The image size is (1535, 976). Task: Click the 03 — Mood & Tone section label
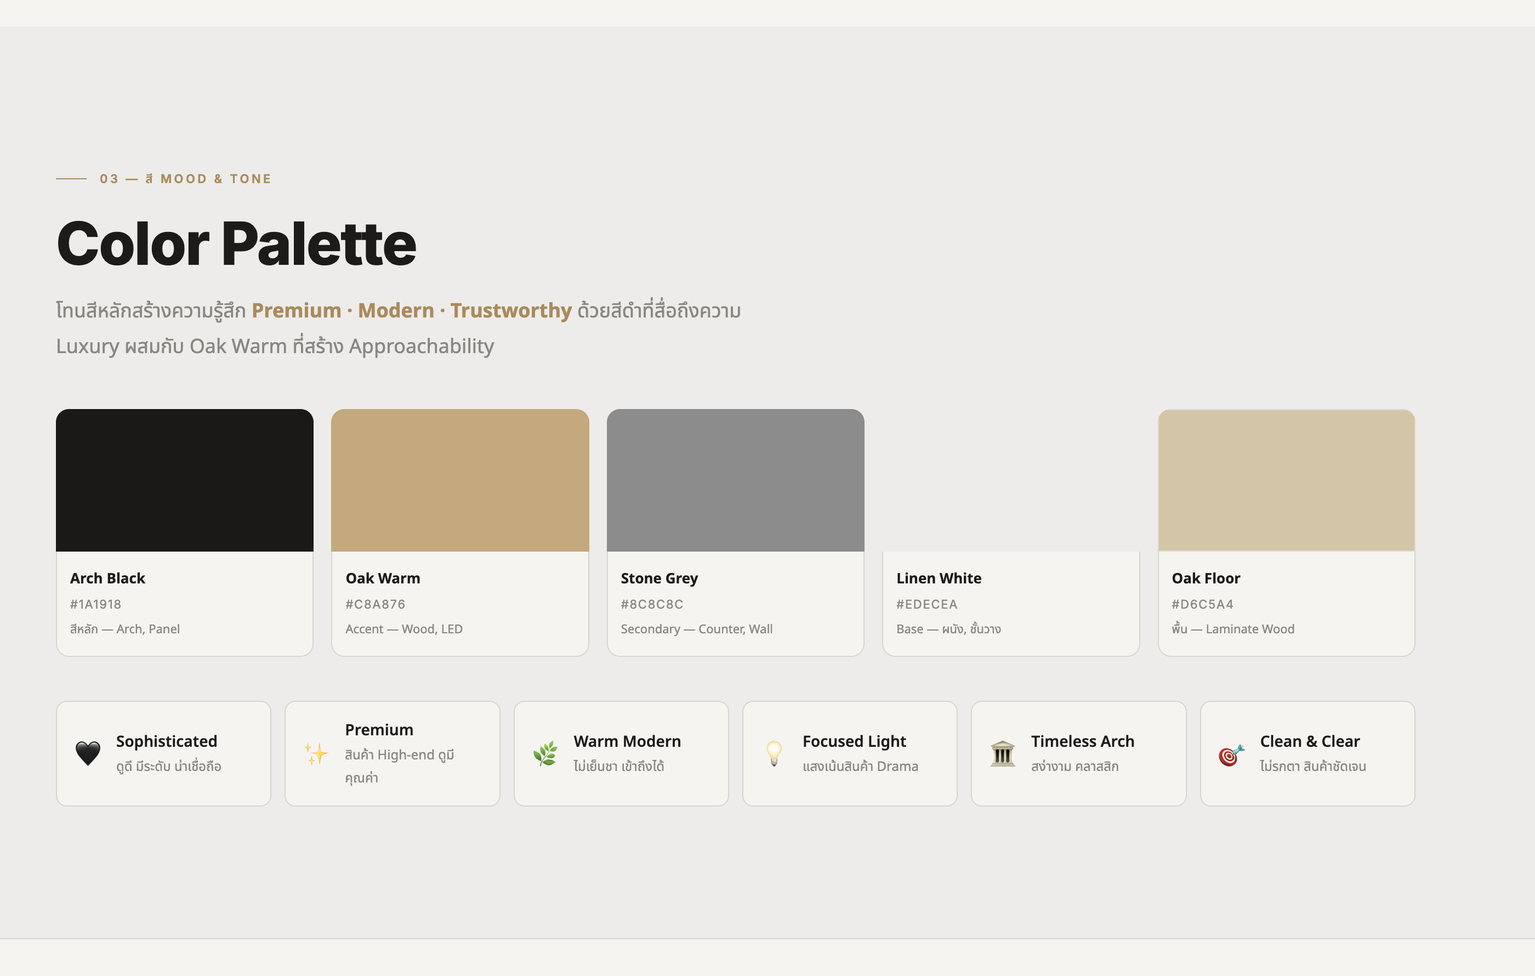tap(185, 179)
